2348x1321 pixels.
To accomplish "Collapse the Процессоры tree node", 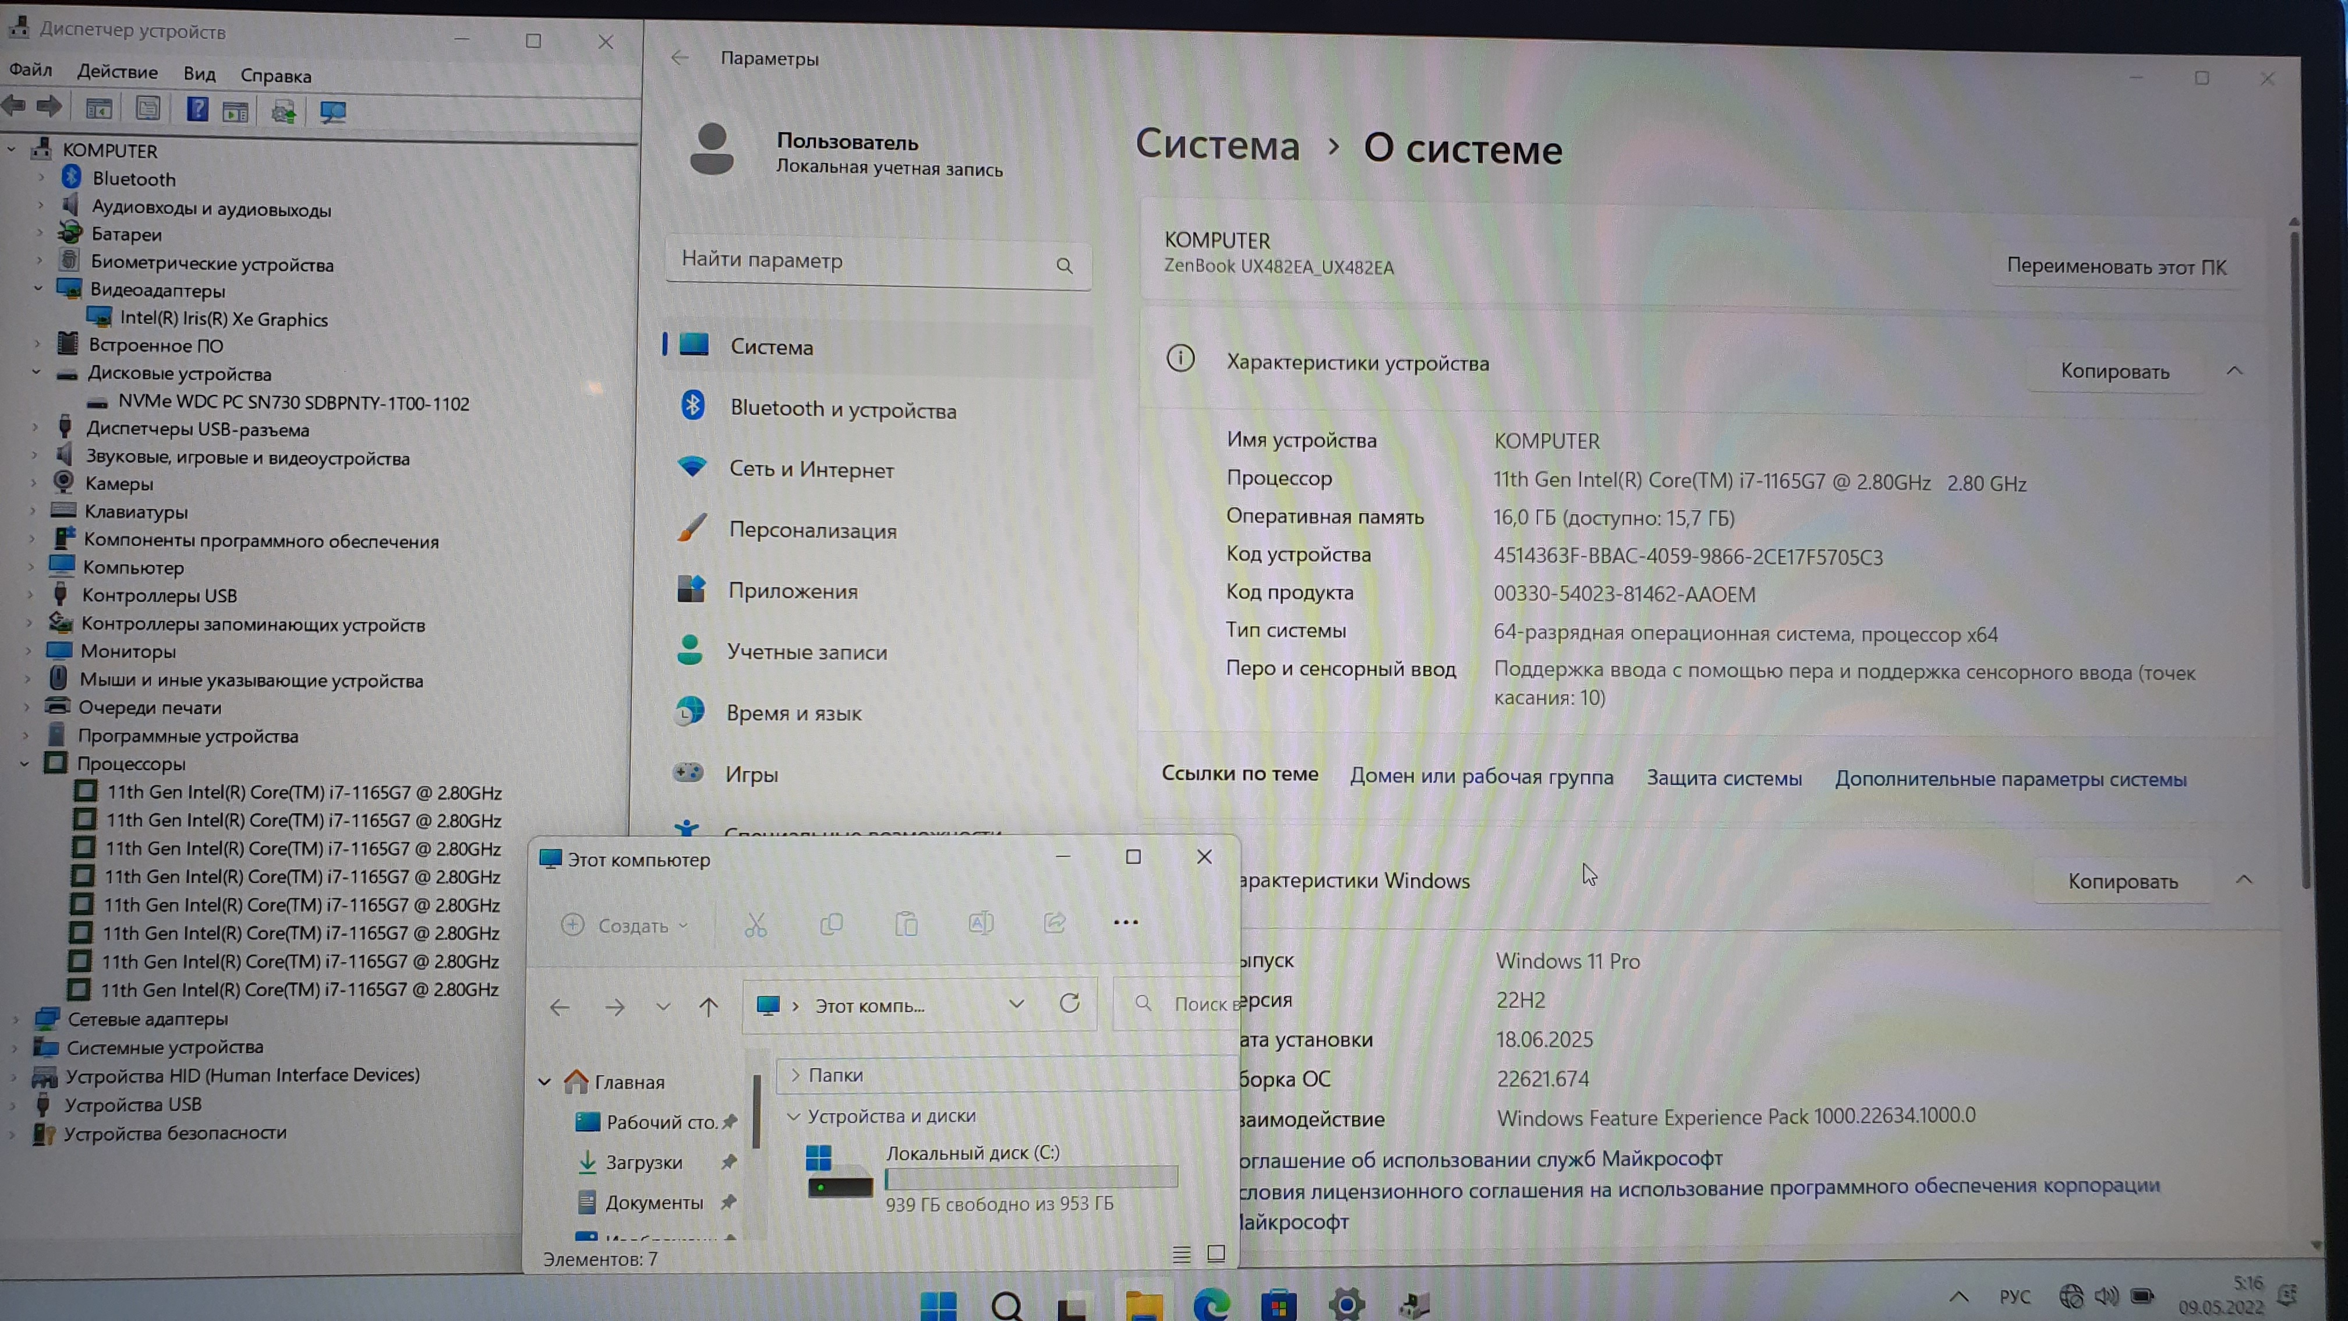I will point(24,764).
